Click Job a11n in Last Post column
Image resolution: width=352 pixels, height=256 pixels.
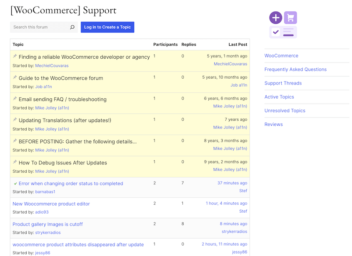[239, 85]
